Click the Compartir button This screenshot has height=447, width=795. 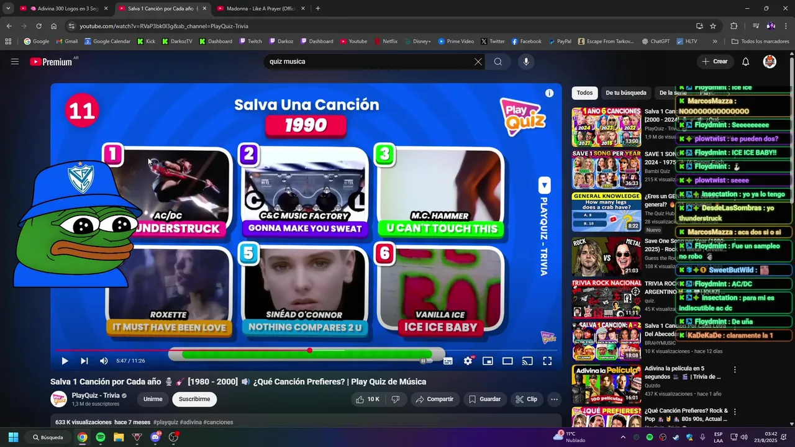435,399
